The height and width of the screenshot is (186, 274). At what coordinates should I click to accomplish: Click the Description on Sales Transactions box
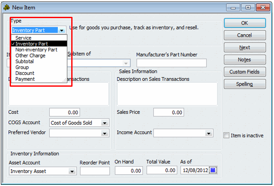click(x=167, y=94)
